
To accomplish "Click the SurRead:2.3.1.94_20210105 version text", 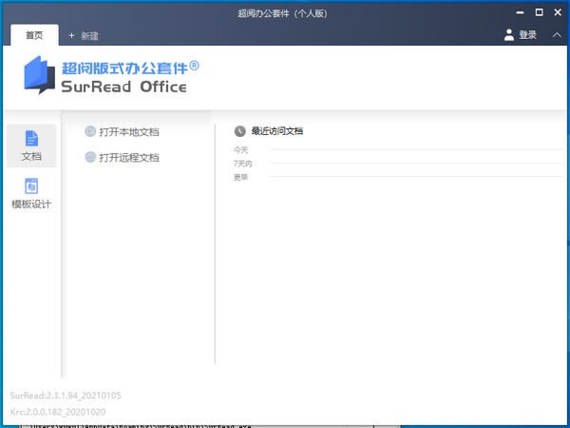I will 66,396.
